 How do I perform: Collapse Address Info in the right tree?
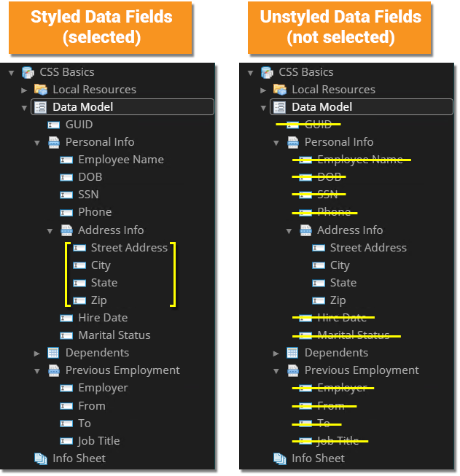tap(289, 231)
